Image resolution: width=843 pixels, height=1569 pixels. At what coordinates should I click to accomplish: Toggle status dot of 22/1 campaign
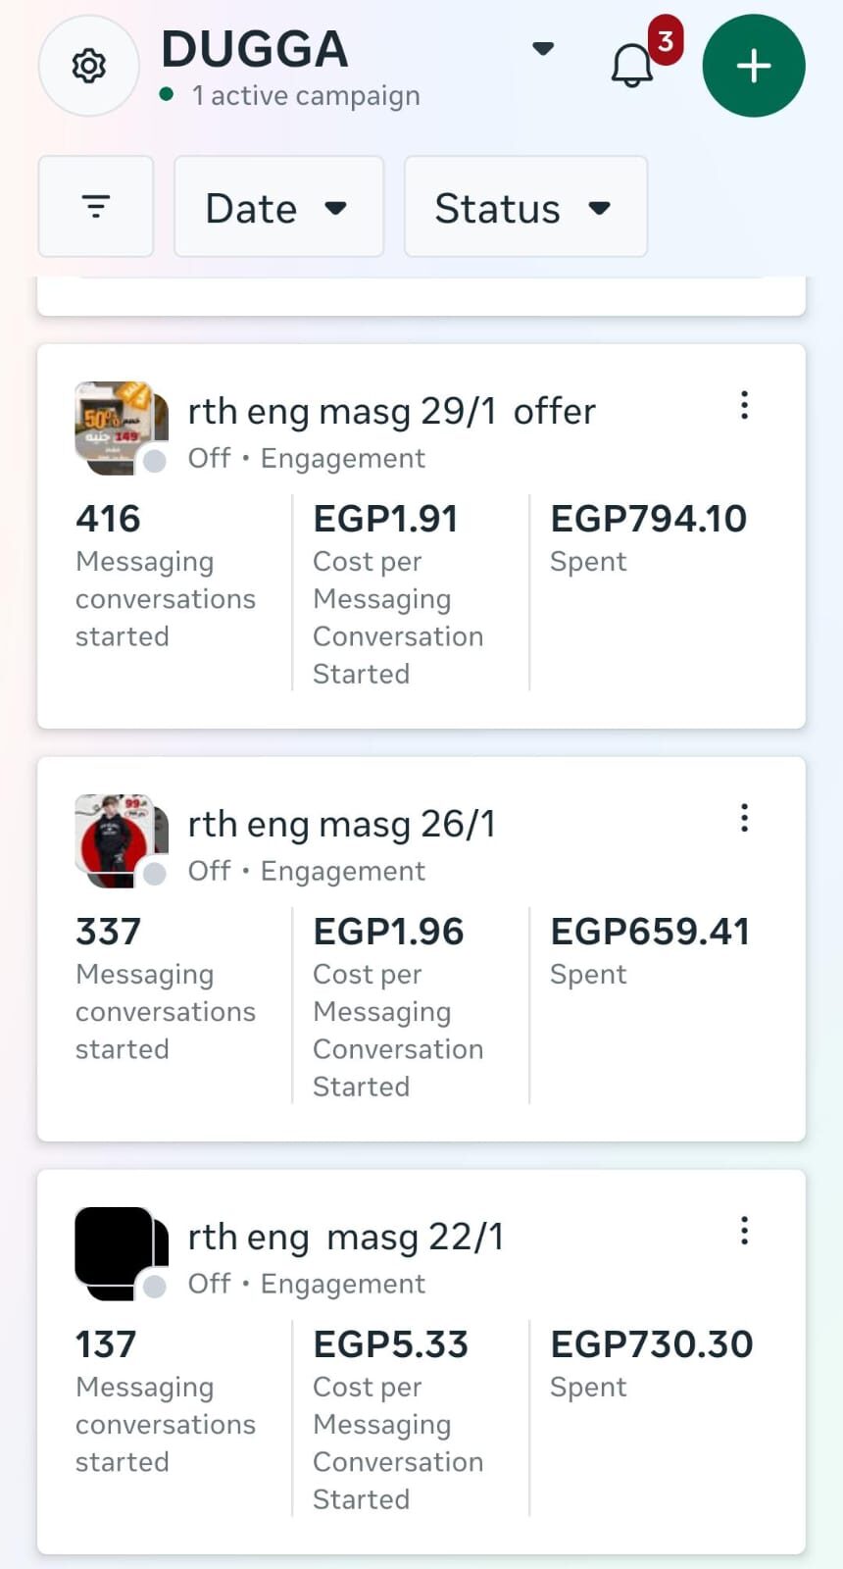coord(155,1287)
